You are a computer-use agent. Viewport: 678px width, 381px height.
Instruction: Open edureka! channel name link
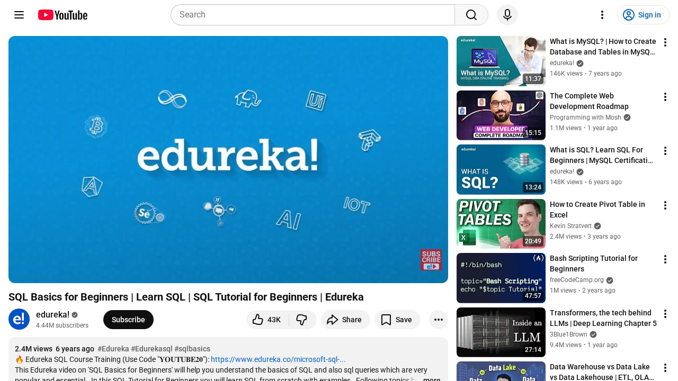tap(52, 314)
